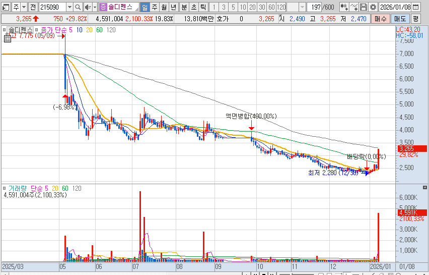Click blue 10 moving average legend
The image size is (429, 275).
(80, 30)
